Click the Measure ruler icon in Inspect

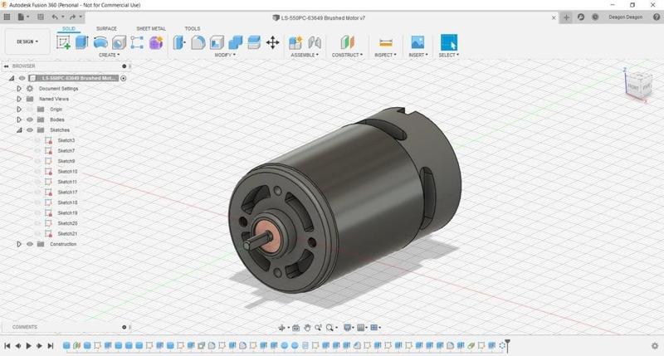pos(385,42)
